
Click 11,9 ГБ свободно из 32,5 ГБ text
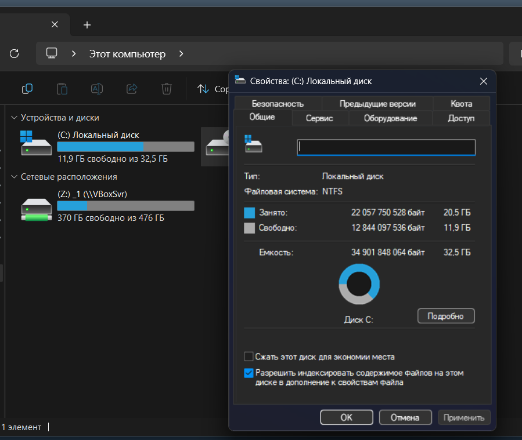pyautogui.click(x=113, y=159)
